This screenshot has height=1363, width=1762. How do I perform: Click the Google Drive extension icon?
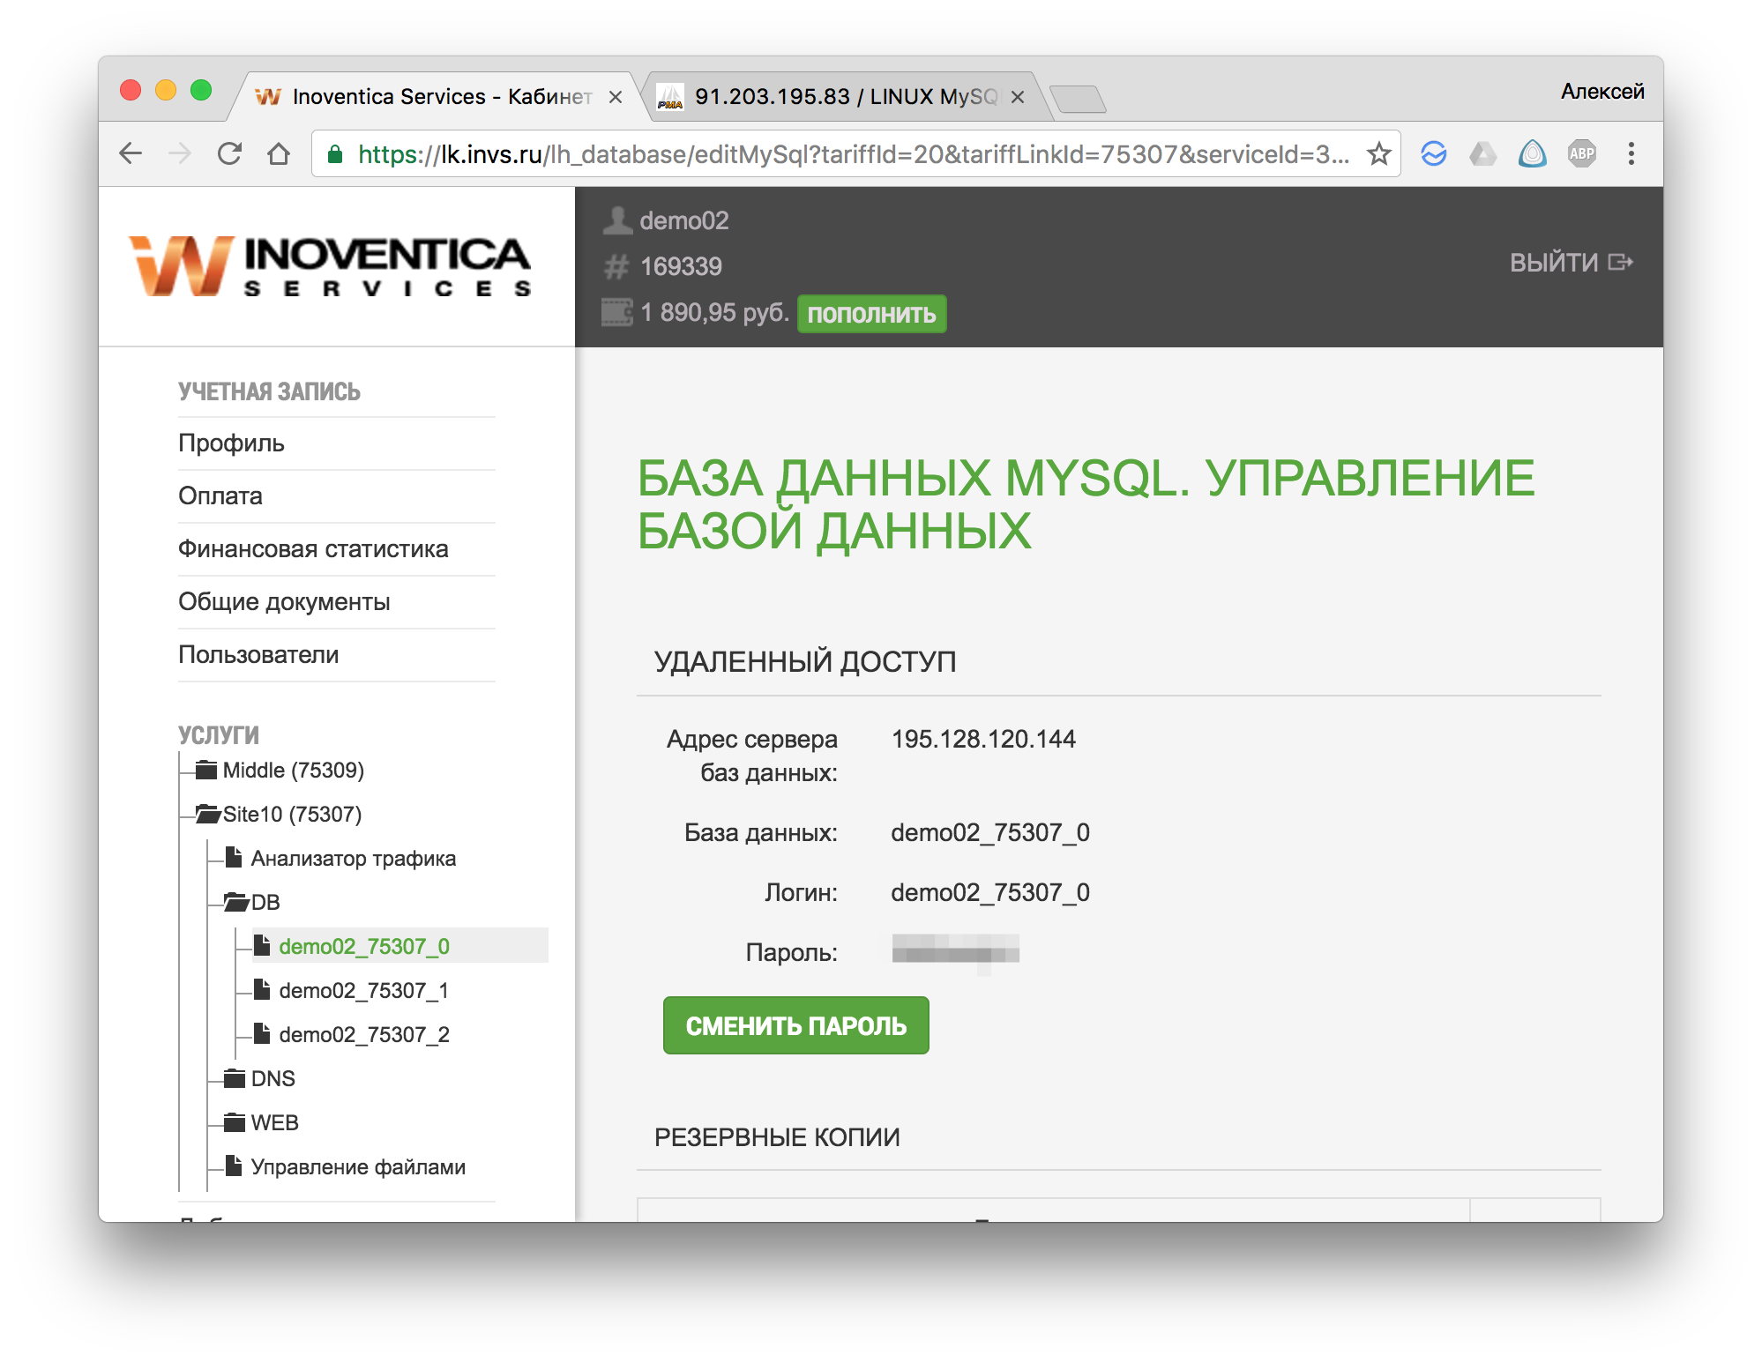point(1482,154)
